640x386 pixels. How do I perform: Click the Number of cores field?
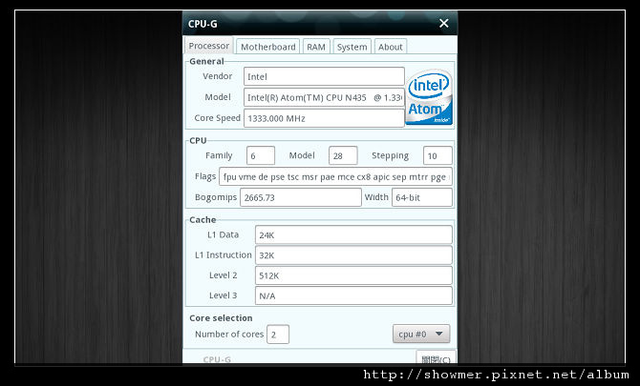(278, 335)
